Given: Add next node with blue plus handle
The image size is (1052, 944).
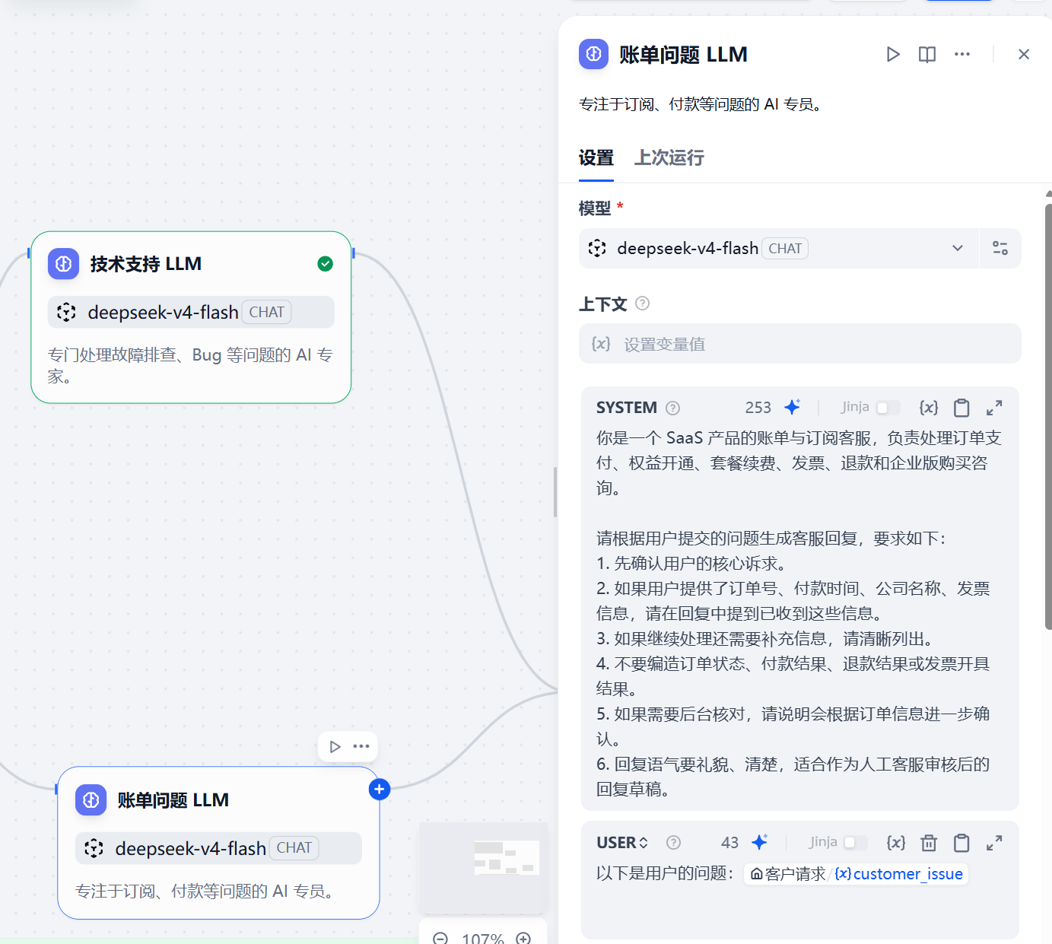Looking at the screenshot, I should coord(380,790).
